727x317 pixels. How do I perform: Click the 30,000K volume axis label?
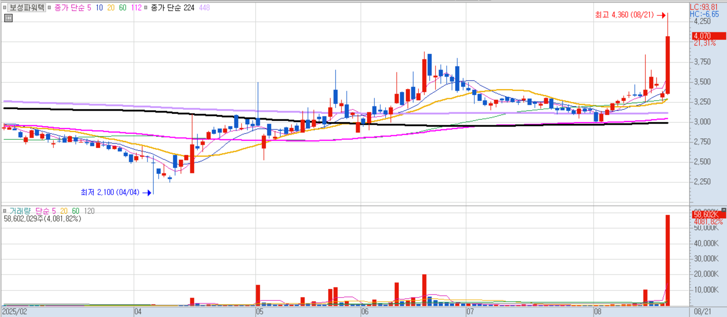point(706,259)
